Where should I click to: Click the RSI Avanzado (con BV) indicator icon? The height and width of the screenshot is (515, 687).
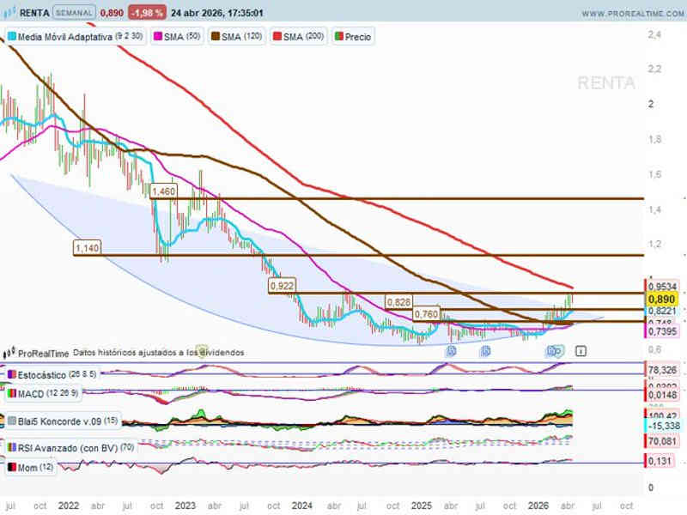(x=11, y=447)
